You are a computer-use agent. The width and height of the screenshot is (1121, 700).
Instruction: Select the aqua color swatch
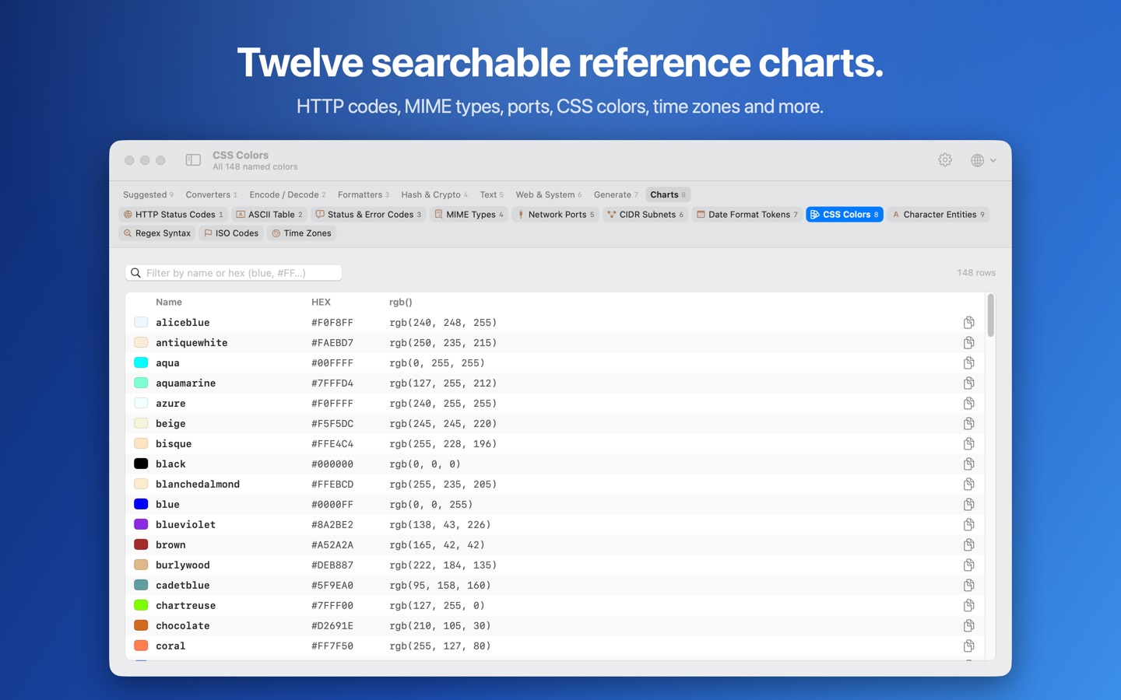pos(141,362)
